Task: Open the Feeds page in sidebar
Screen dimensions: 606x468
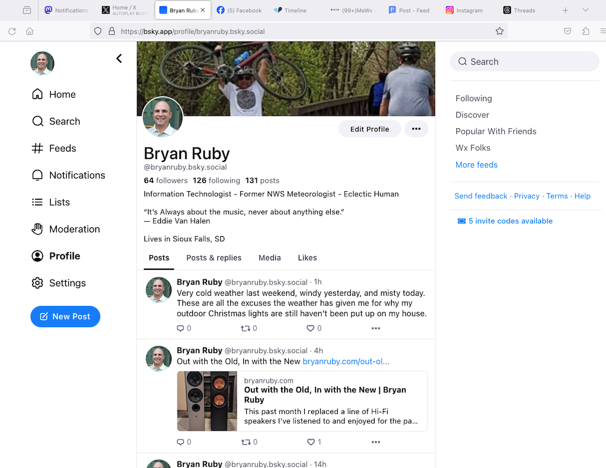Action: coord(54,149)
